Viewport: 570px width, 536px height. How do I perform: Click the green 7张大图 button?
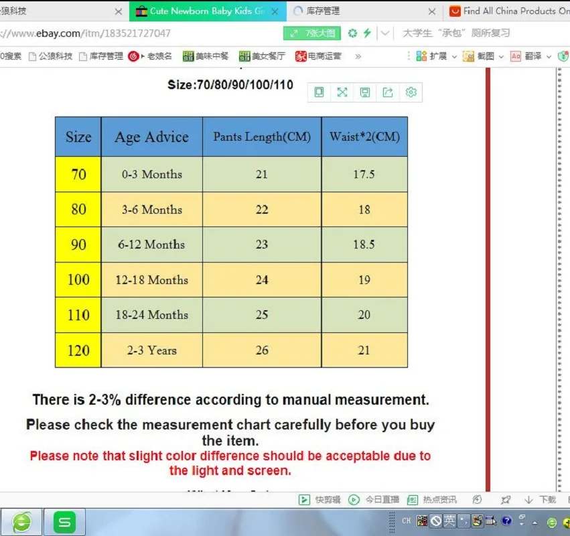312,33
